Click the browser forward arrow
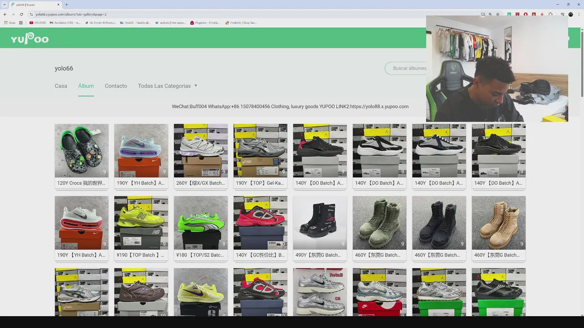 (x=13, y=14)
